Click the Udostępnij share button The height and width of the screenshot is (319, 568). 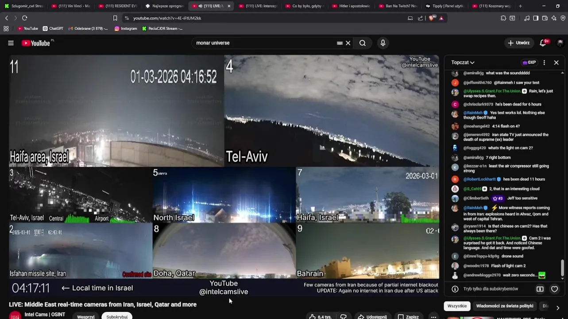[372, 317]
